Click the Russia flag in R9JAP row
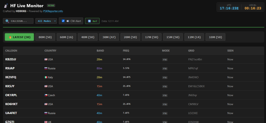The image size is (266, 123). tap(46, 68)
